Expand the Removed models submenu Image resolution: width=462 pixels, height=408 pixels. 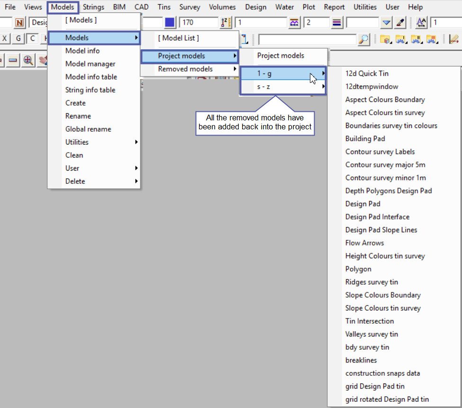pyautogui.click(x=190, y=69)
